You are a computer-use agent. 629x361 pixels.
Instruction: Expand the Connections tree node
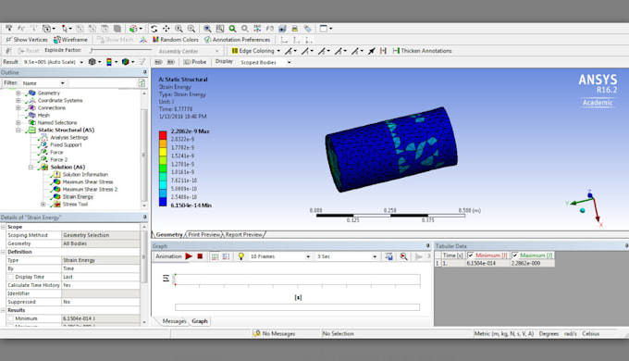point(18,107)
